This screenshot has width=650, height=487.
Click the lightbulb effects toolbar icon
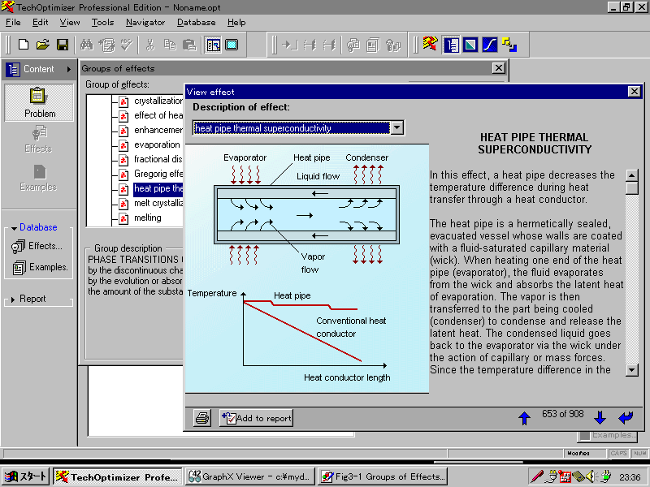coord(353,45)
